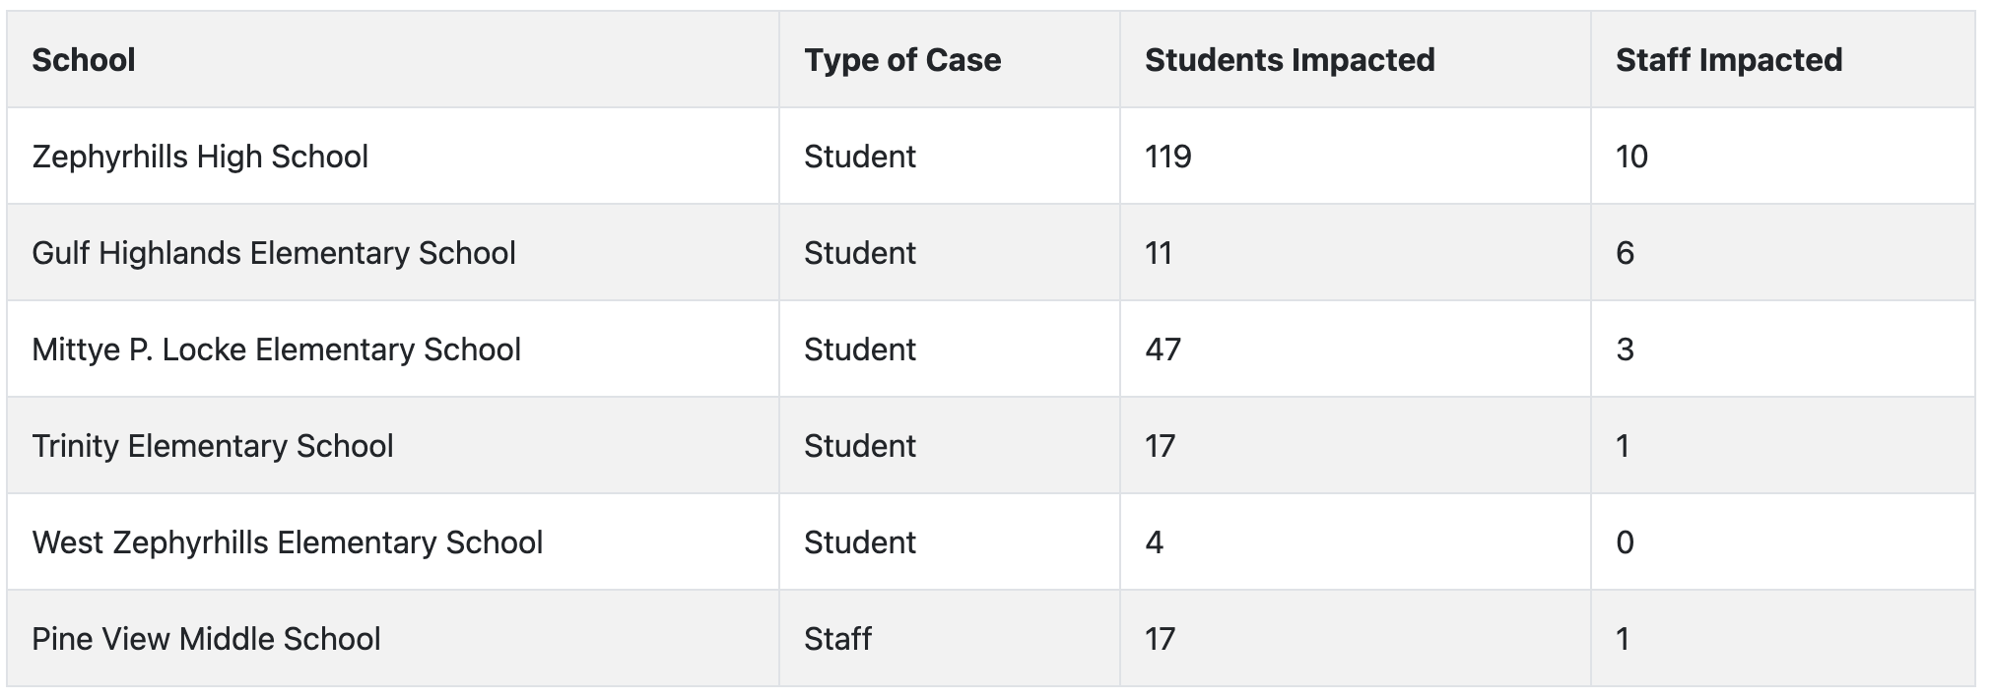Select staff impacted value 3

[1626, 349]
